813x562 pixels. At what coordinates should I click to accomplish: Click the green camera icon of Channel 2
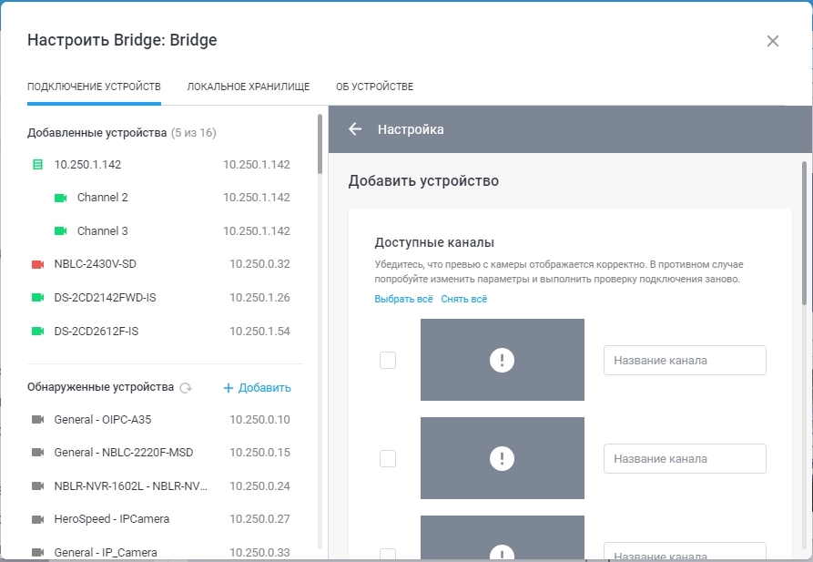[61, 198]
